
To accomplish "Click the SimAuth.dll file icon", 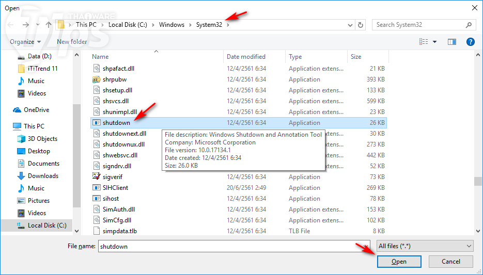I will click(x=97, y=209).
